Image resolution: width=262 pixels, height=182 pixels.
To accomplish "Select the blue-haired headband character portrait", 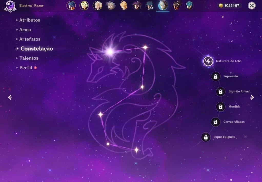I will pyautogui.click(x=71, y=6).
